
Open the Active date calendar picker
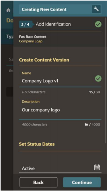tap(97, 167)
